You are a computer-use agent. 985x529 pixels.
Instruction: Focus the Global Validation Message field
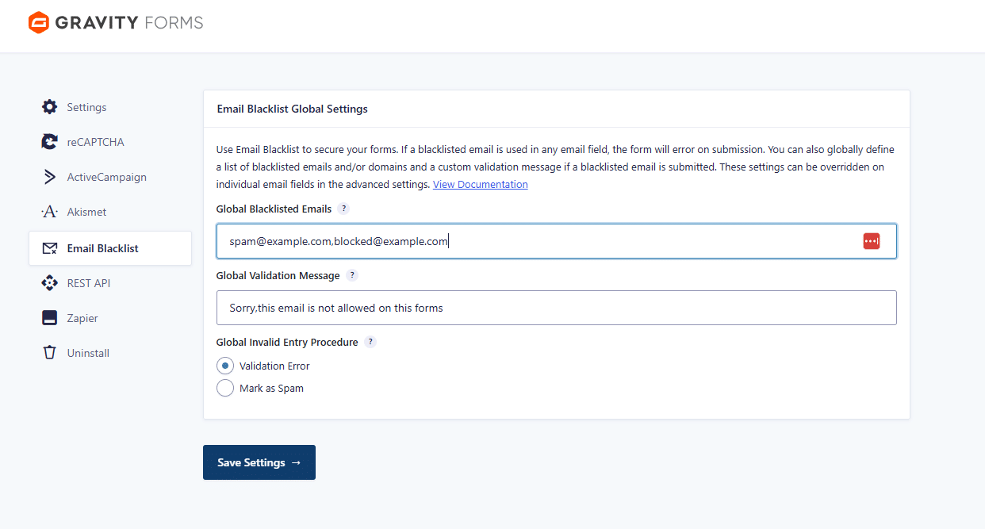[x=557, y=308]
